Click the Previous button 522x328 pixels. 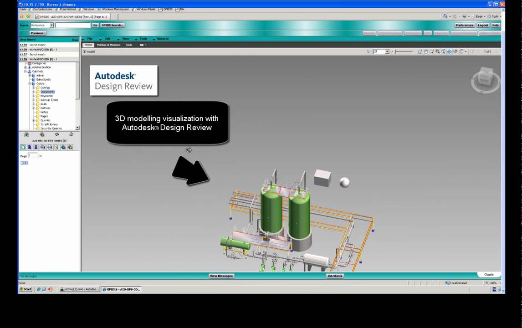click(x=37, y=33)
